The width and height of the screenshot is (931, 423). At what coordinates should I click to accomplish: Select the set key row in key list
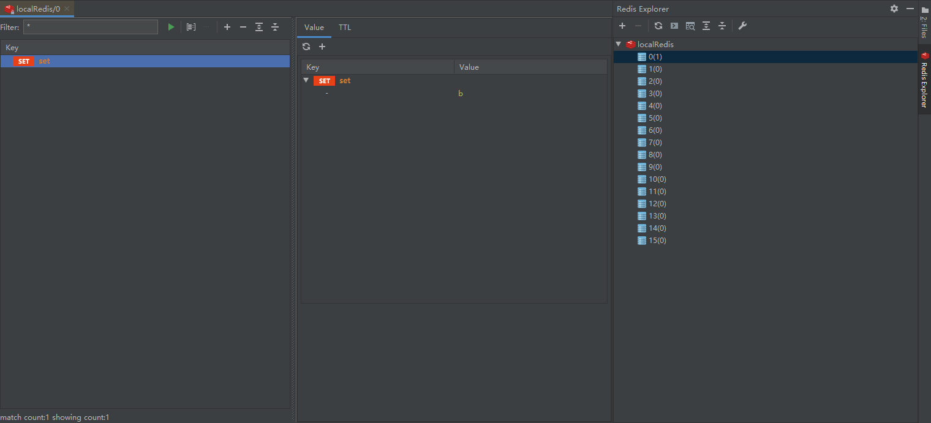click(145, 61)
